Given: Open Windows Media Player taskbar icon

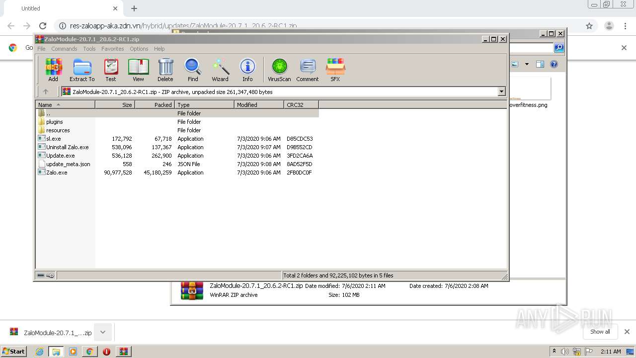Looking at the screenshot, I should tap(73, 352).
